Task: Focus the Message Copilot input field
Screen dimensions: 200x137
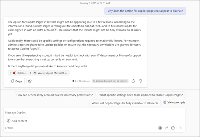Action: coord(94,113)
